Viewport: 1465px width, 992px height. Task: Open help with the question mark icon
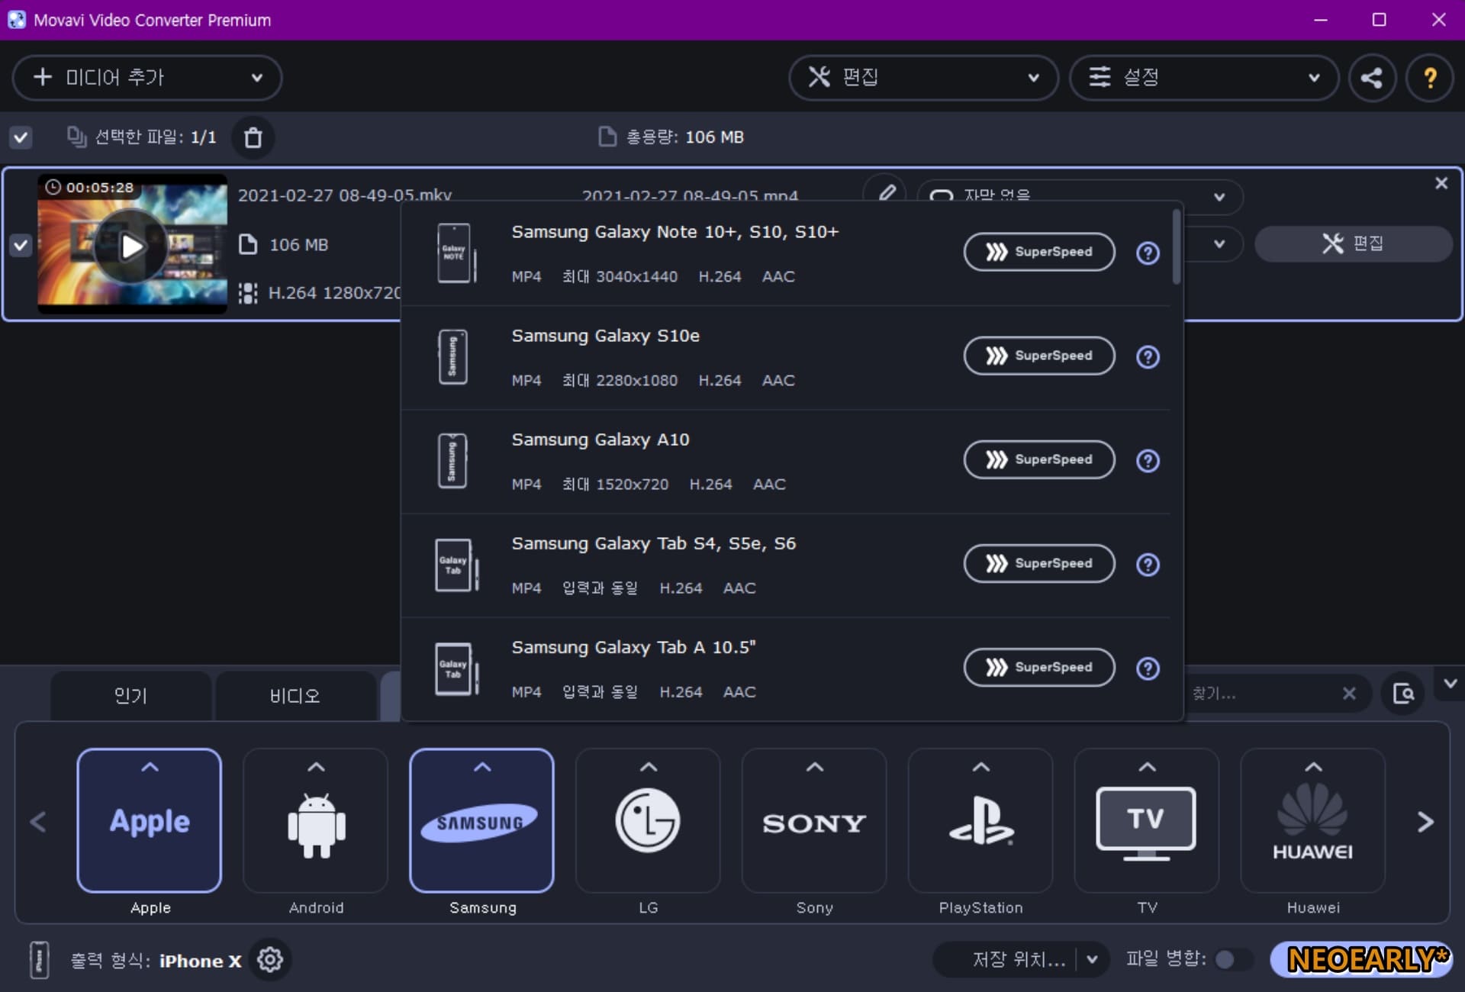[1429, 78]
